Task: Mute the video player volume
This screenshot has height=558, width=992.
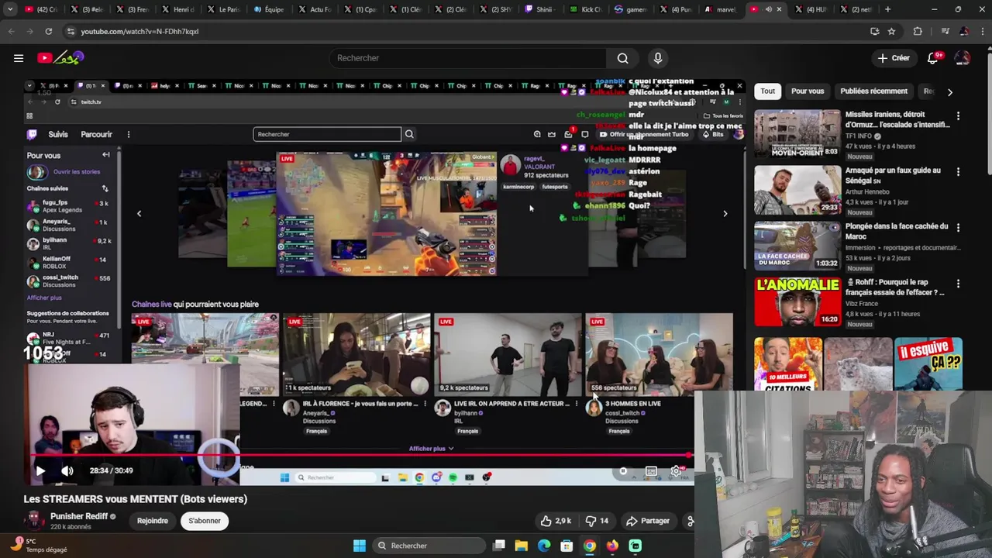Action: tap(67, 470)
